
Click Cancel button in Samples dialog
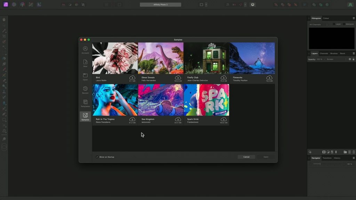[246, 157]
